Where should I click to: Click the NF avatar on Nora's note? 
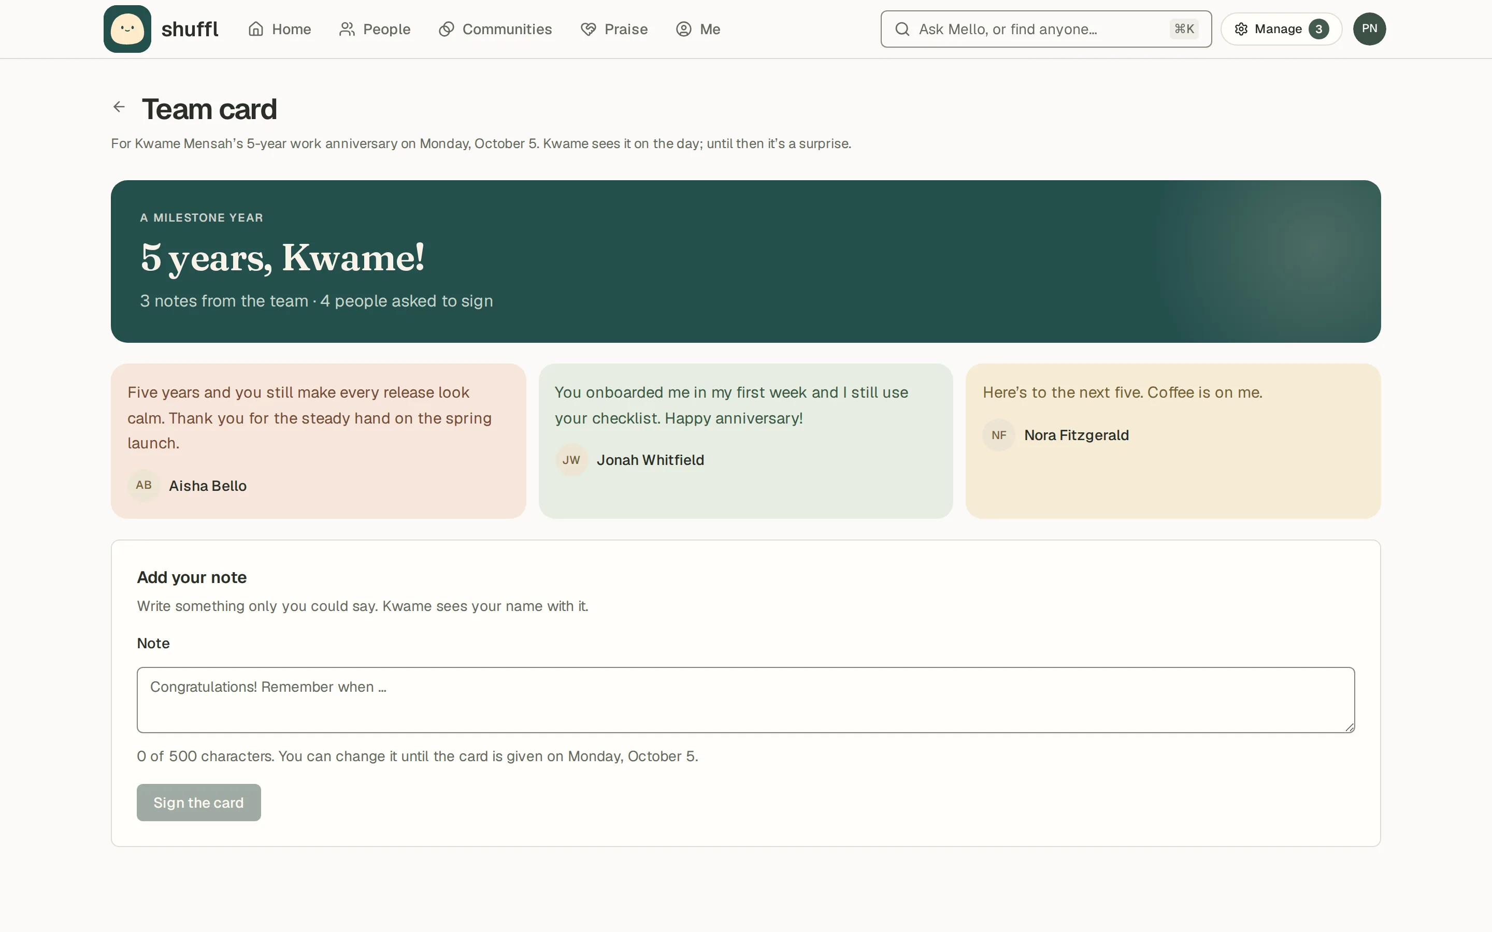999,435
